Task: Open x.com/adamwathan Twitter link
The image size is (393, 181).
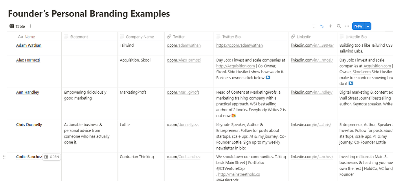Action: 184,45
